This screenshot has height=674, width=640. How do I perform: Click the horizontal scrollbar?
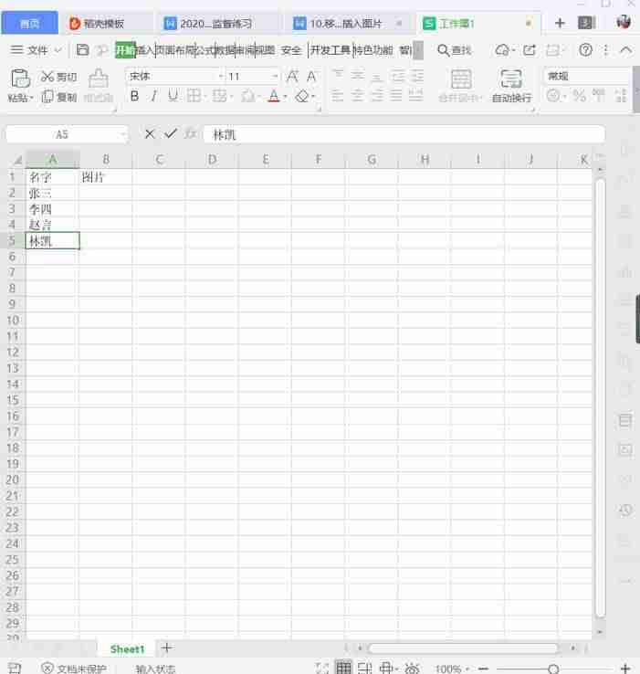click(463, 648)
